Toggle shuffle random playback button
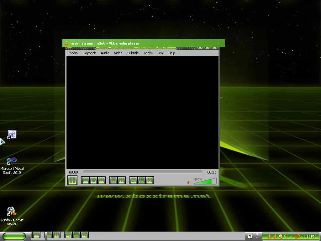321x241 pixels. click(x=150, y=180)
